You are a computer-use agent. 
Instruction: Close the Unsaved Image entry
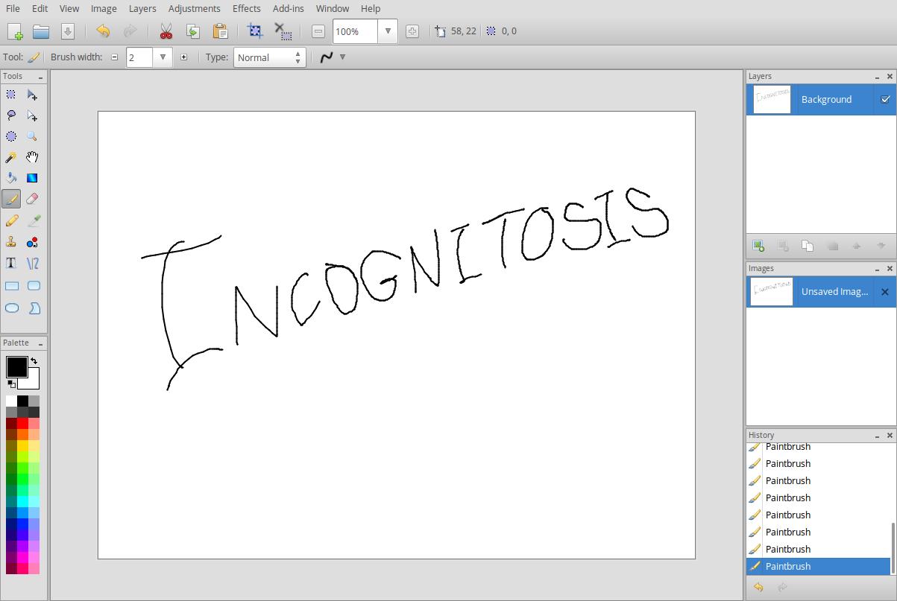884,292
